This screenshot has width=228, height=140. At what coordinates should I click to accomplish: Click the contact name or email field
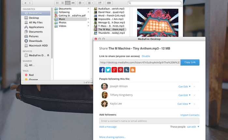[x=149, y=121]
